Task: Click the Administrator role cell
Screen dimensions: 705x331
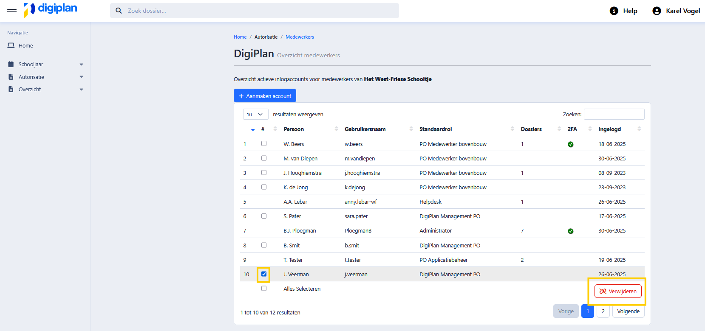Action: 436,230
